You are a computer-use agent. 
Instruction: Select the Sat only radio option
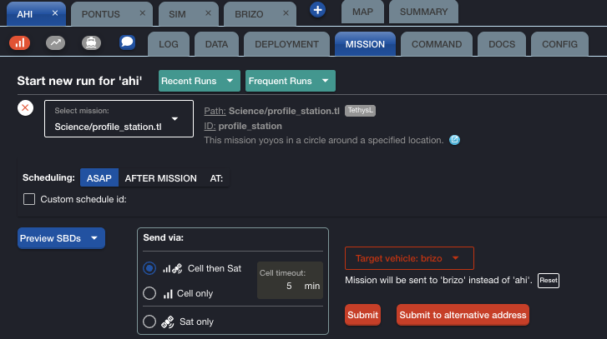pos(149,321)
